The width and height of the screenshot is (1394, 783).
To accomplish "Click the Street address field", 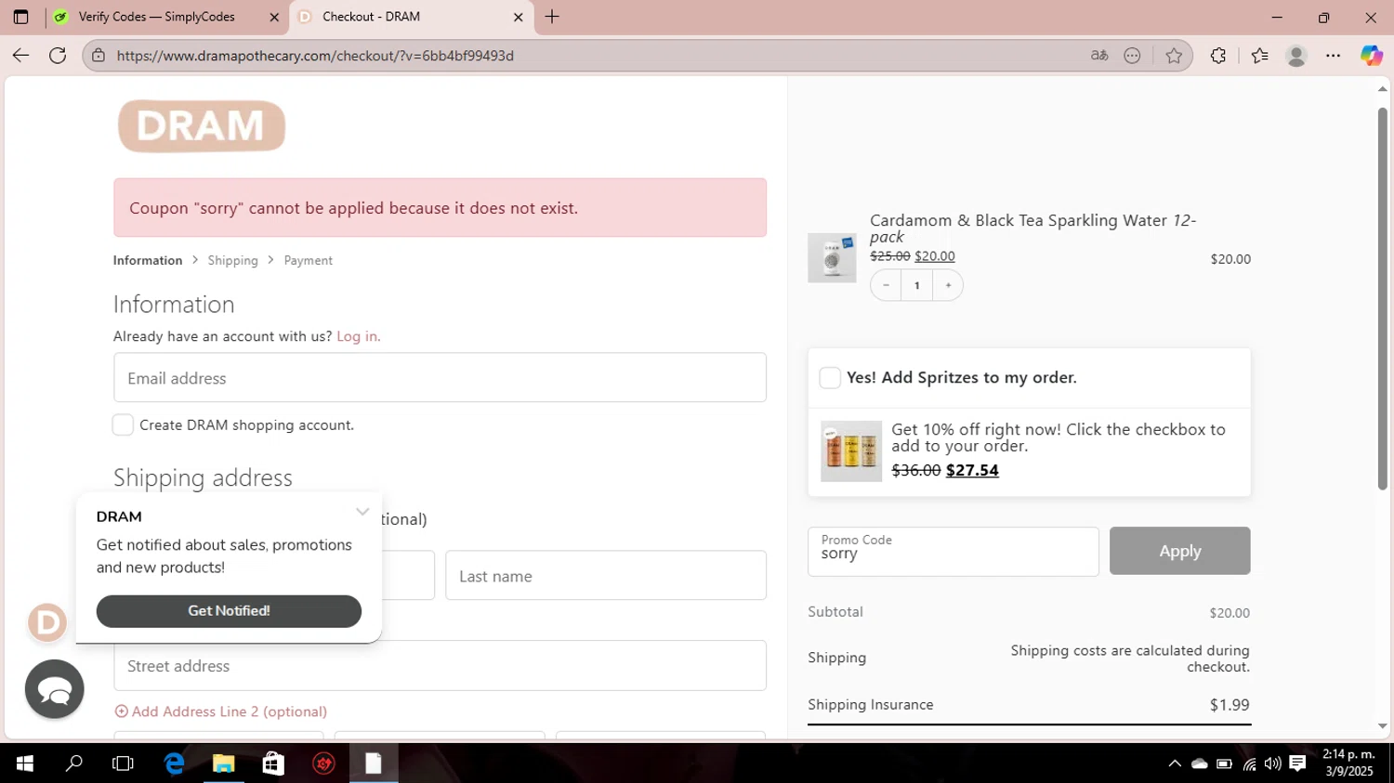I will point(440,665).
